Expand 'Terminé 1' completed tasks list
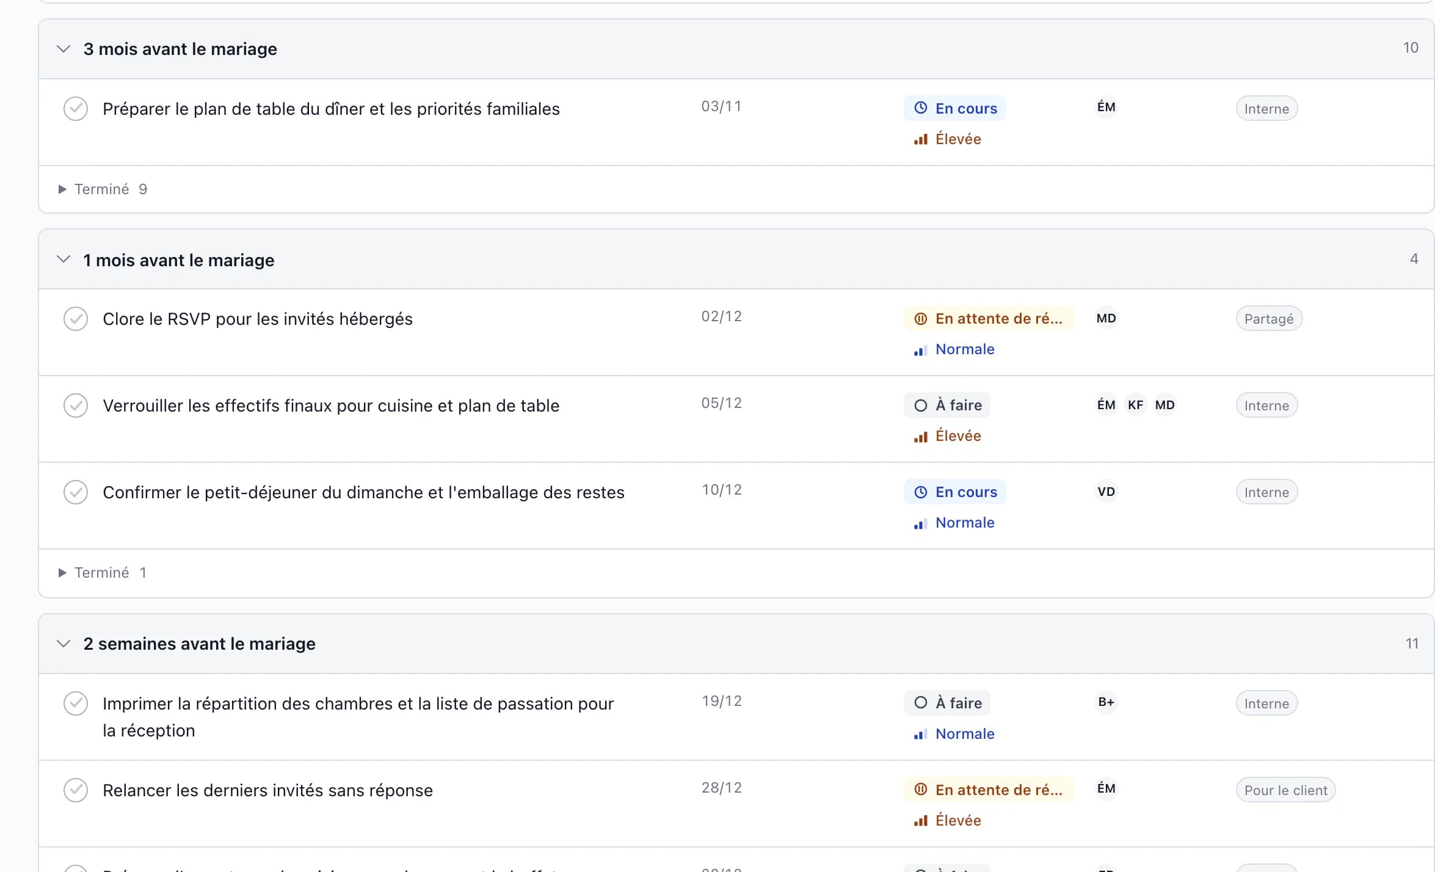1435x872 pixels. (102, 573)
